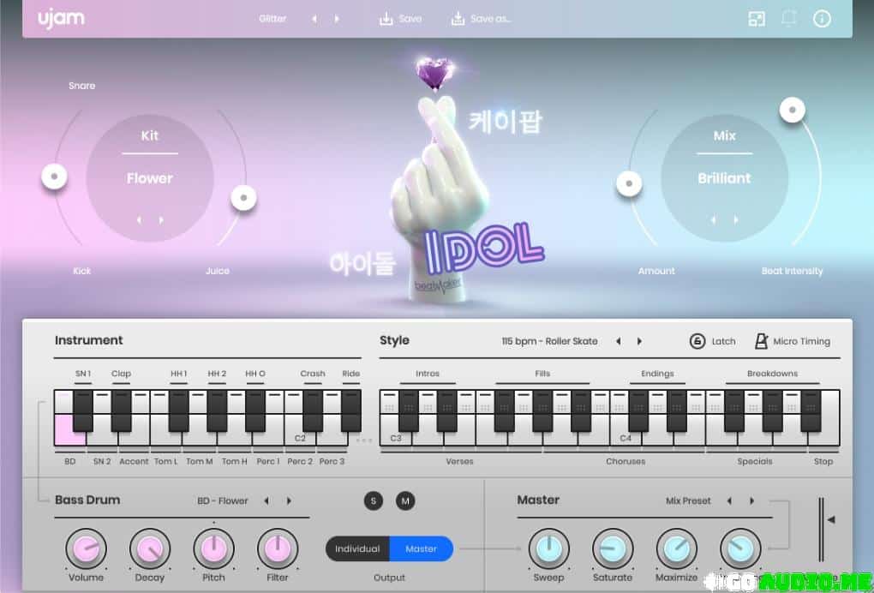Open the info icon in header

822,19
